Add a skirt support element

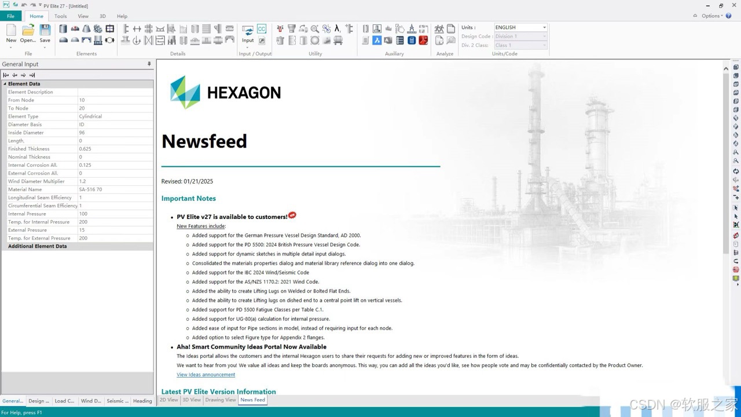click(98, 41)
